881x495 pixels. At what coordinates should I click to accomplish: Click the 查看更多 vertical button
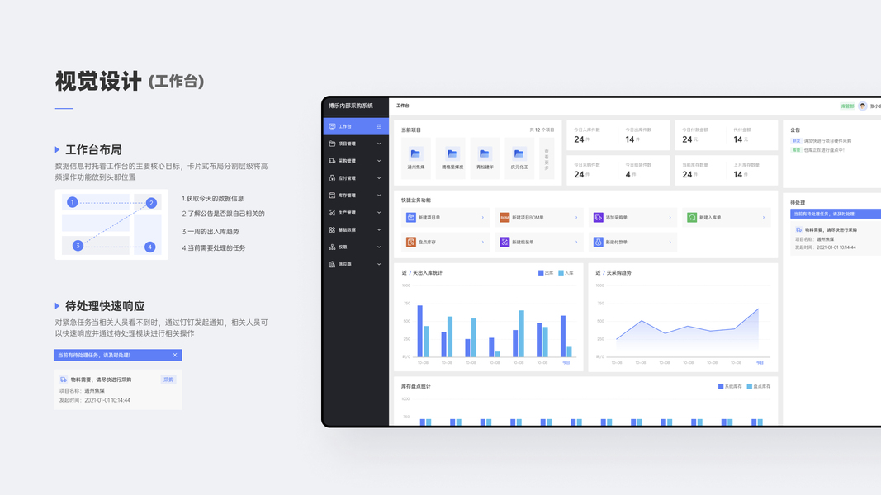tap(547, 158)
